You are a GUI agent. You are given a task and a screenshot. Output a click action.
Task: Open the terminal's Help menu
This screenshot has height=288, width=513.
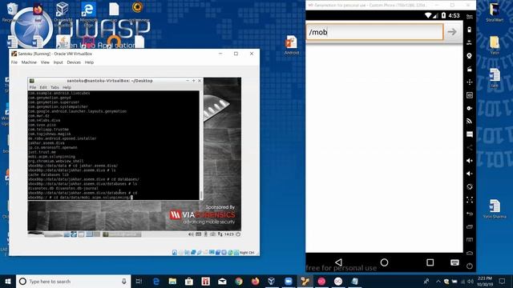(67, 87)
